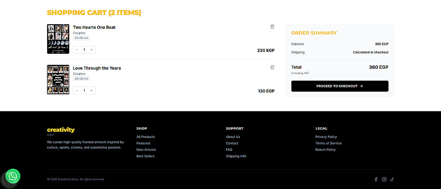Viewport: 441px width, 189px height.
Task: View Shipping Info page
Action: pyautogui.click(x=236, y=156)
